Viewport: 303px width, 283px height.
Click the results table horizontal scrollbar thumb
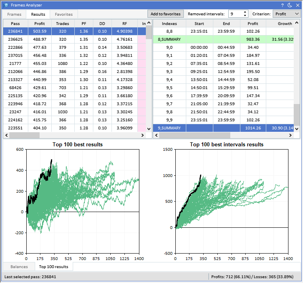(24, 135)
